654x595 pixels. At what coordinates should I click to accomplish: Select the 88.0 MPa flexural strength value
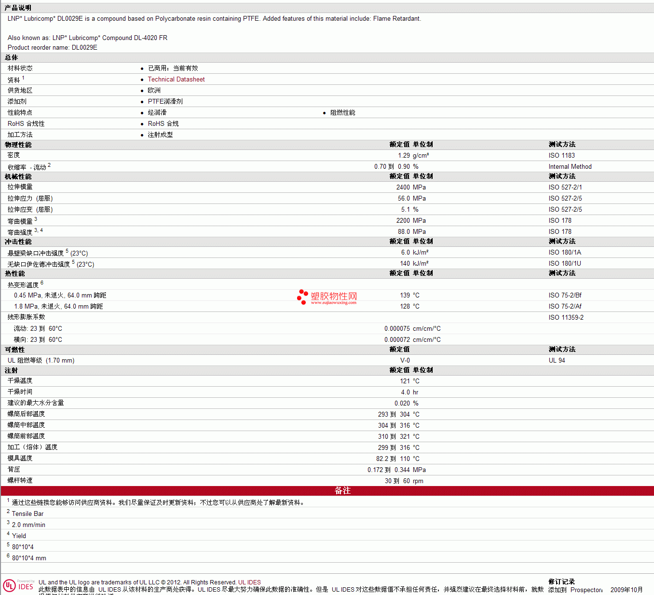[x=411, y=231]
